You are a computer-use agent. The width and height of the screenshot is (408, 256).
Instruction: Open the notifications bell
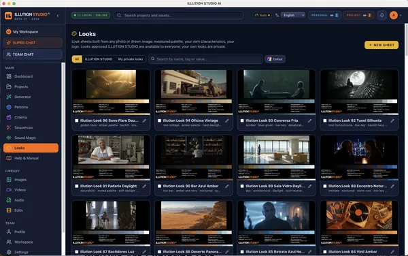tap(381, 16)
